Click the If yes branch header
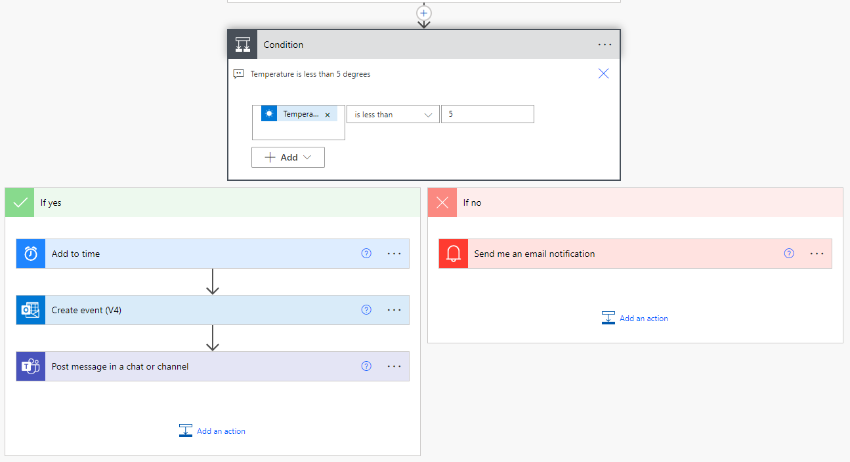Image resolution: width=850 pixels, height=462 pixels. pos(213,202)
